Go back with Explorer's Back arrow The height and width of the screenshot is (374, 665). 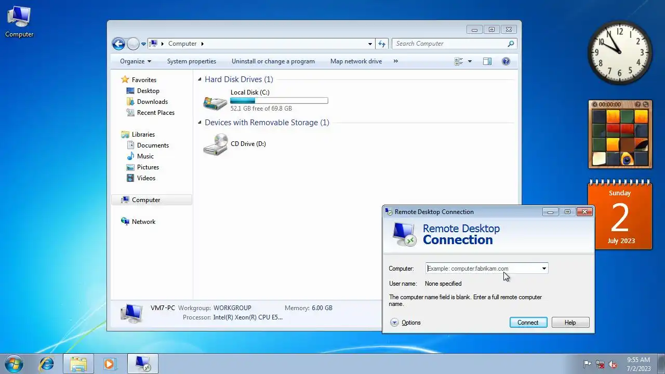(x=118, y=44)
